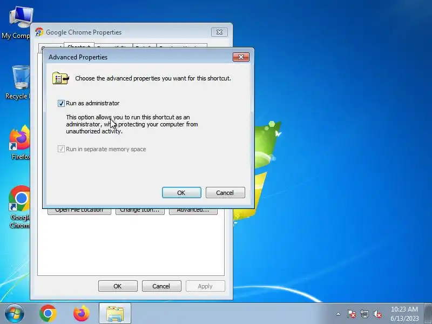This screenshot has width=432, height=324.
Task: Open the Windows Start menu orb
Action: coord(15,313)
